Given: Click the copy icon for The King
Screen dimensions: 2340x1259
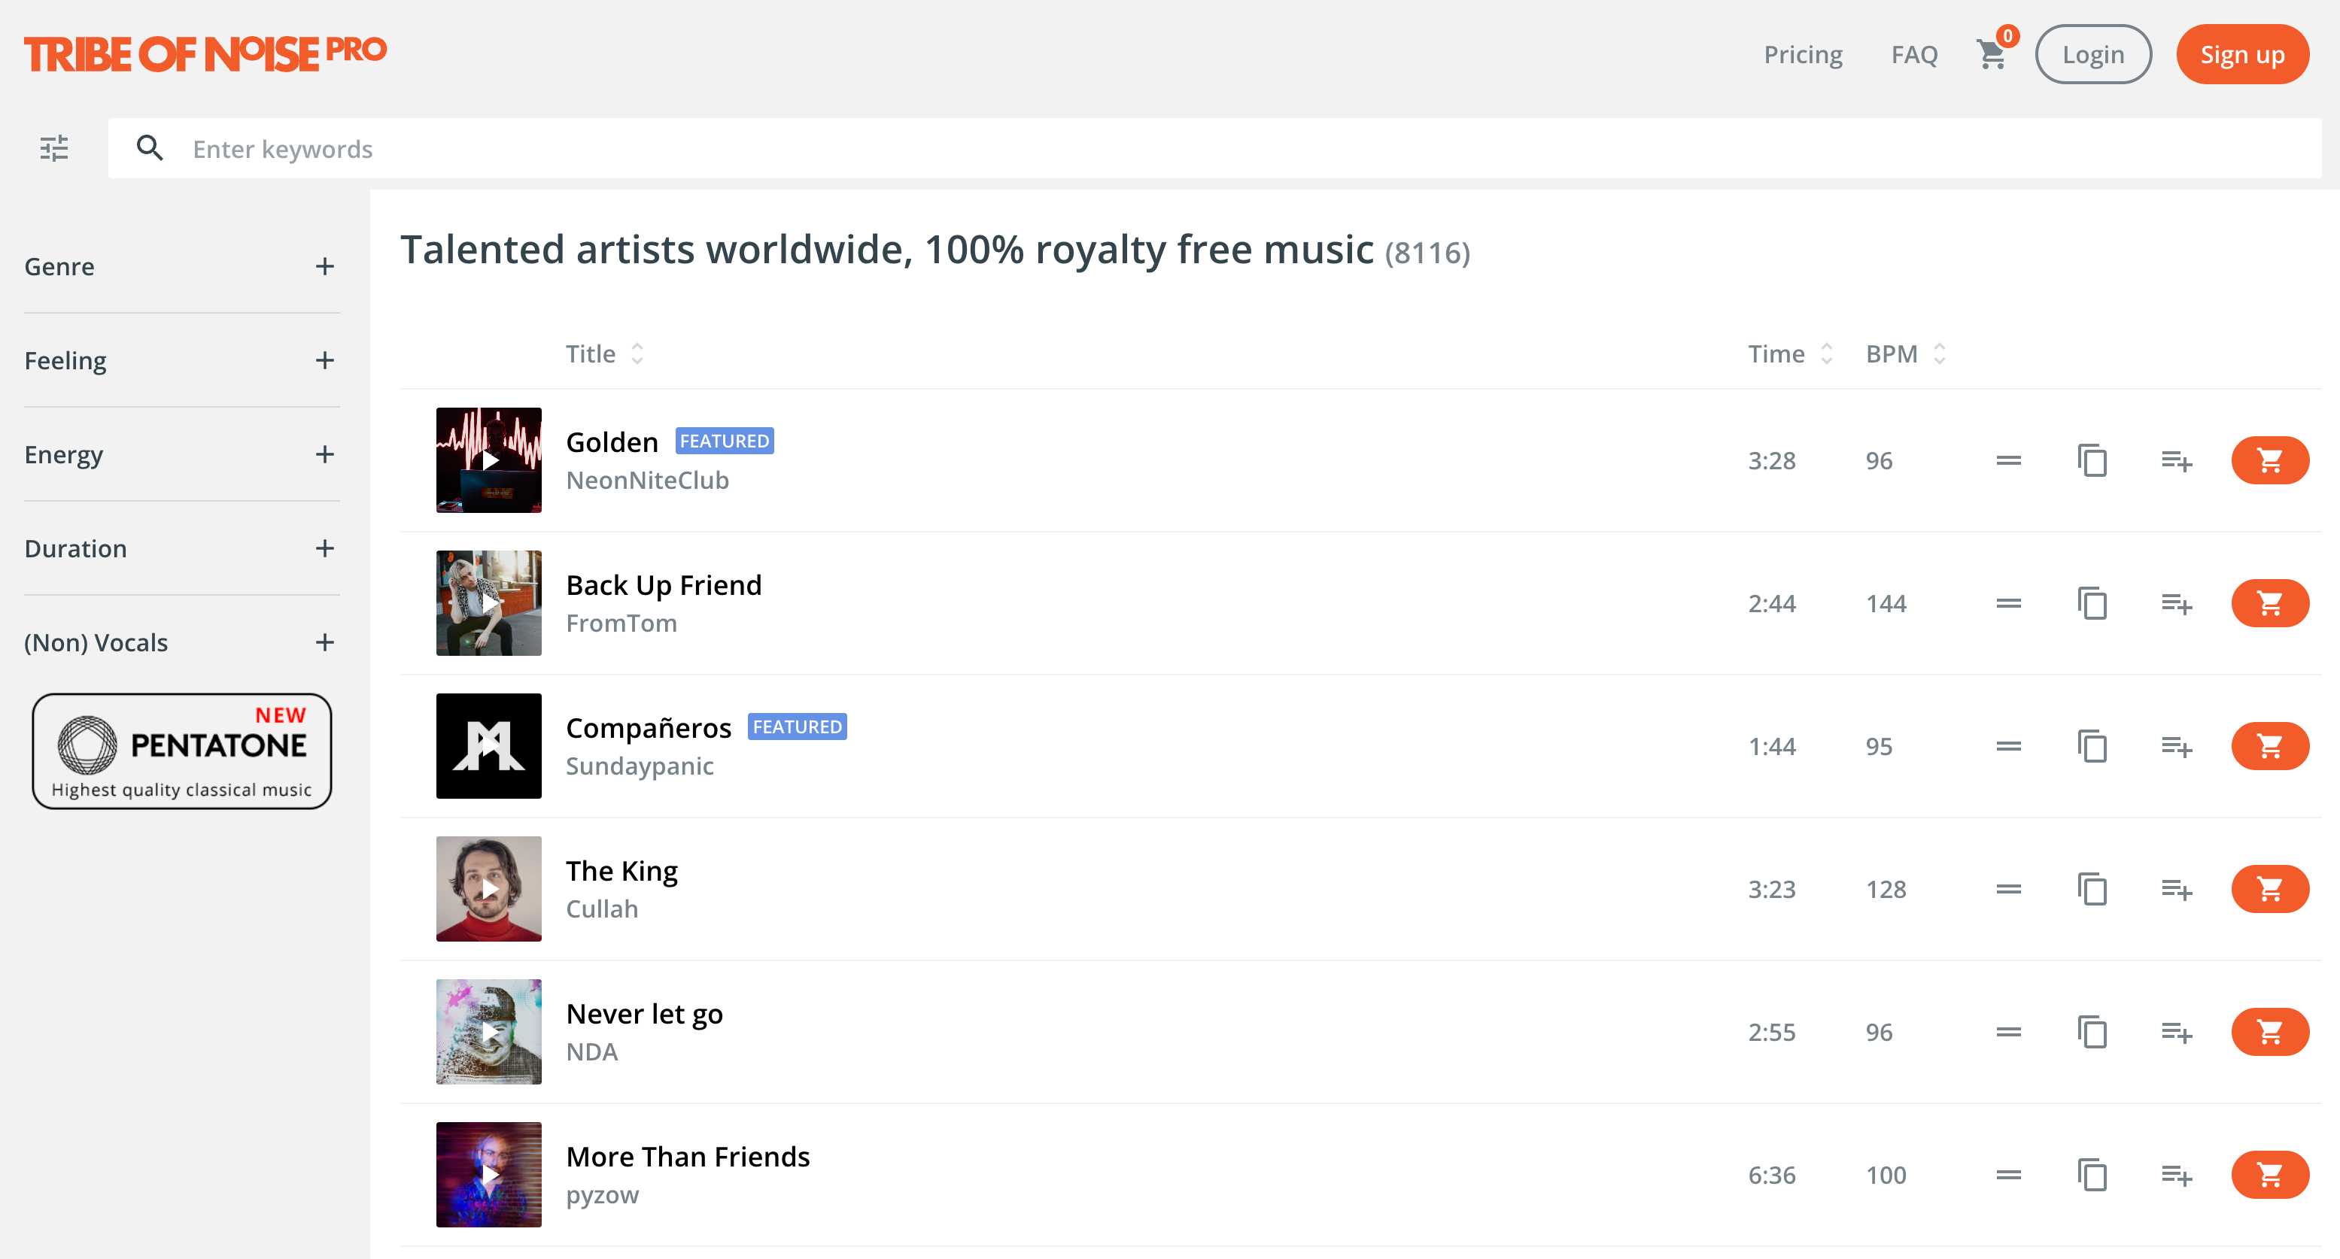Looking at the screenshot, I should click(x=2092, y=889).
